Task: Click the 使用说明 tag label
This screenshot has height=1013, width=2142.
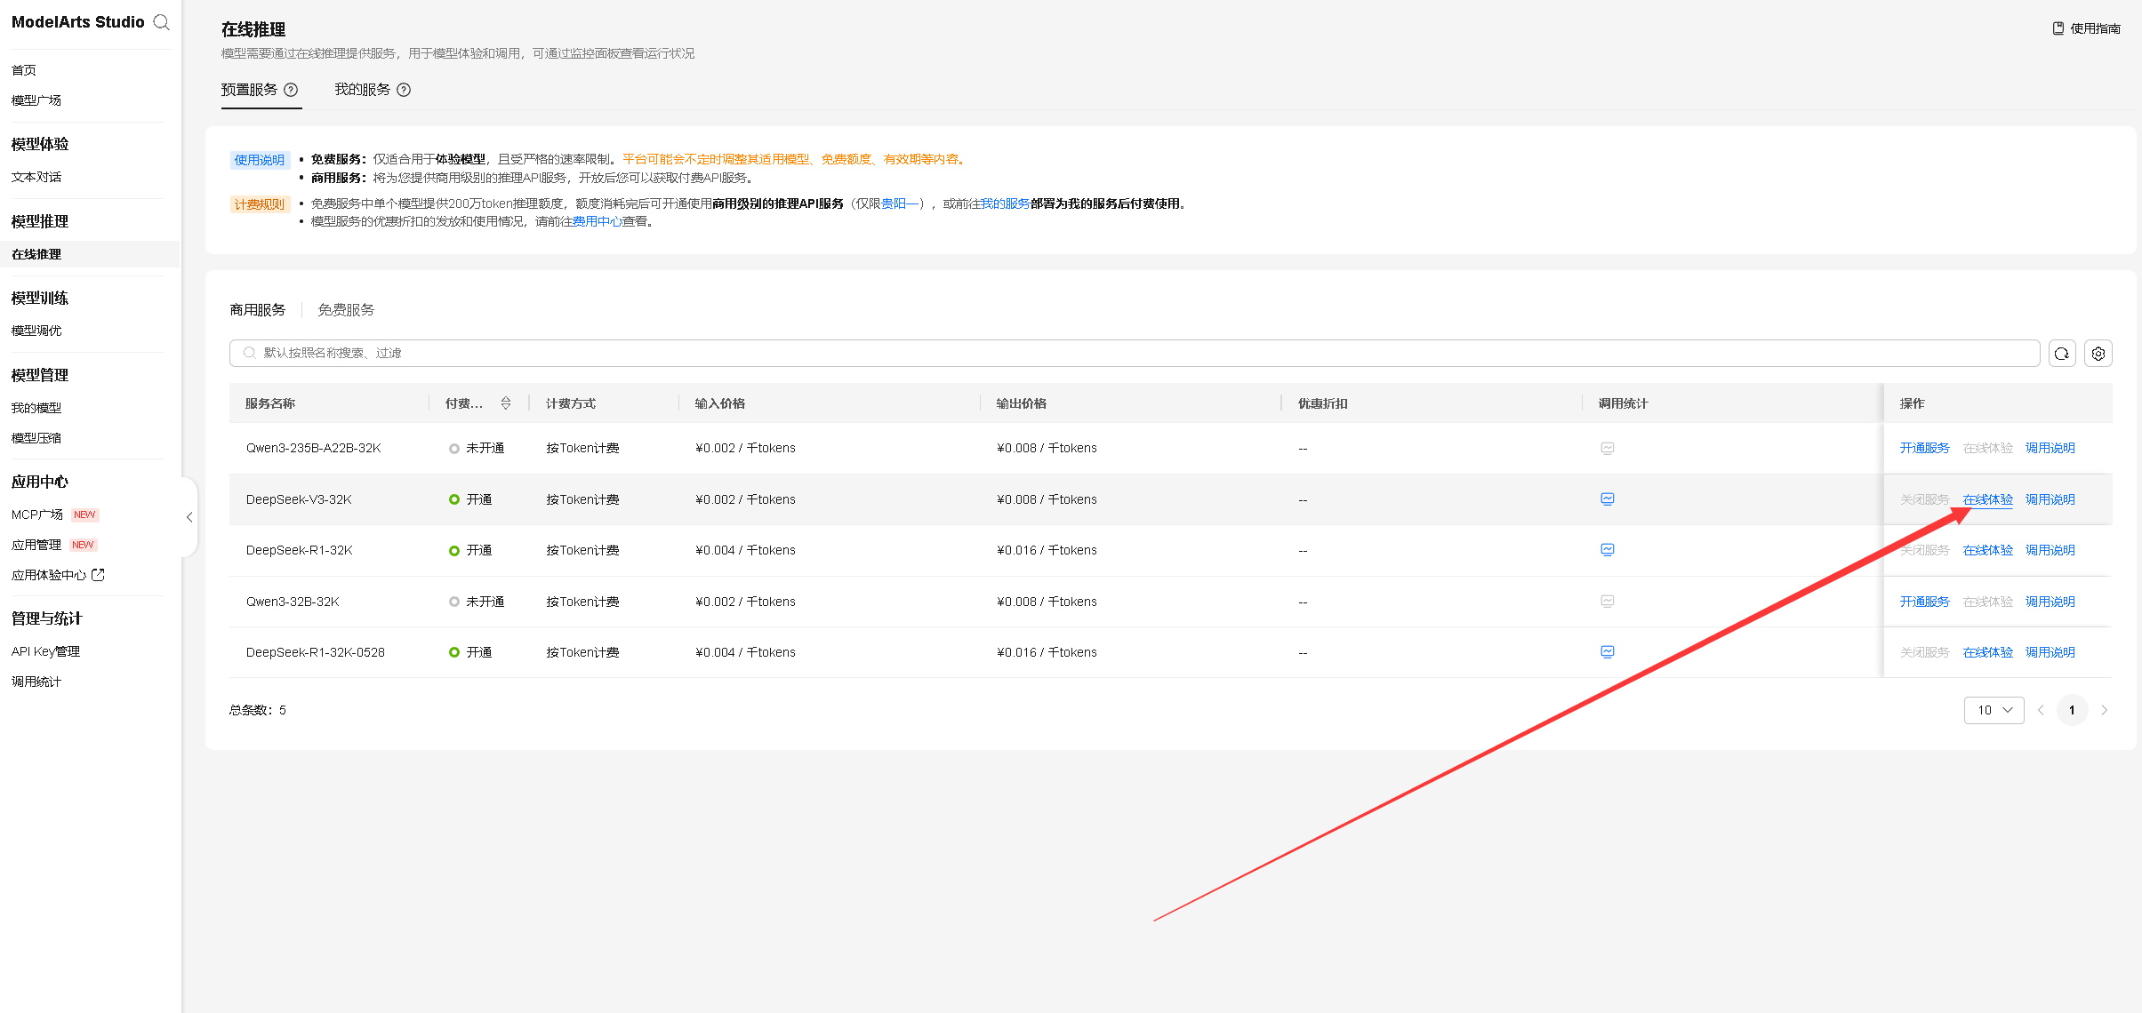Action: point(260,160)
